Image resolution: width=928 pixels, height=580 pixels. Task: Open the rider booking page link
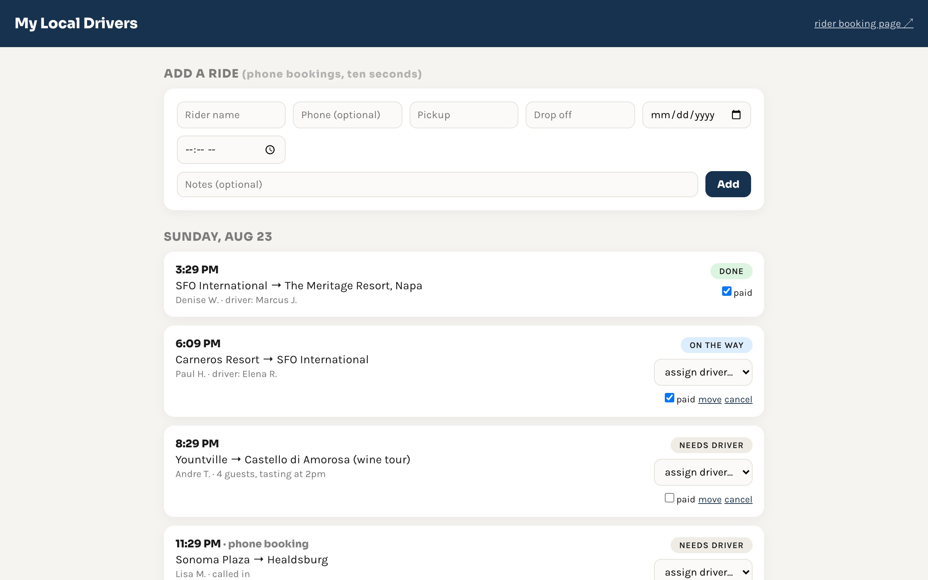coord(863,24)
